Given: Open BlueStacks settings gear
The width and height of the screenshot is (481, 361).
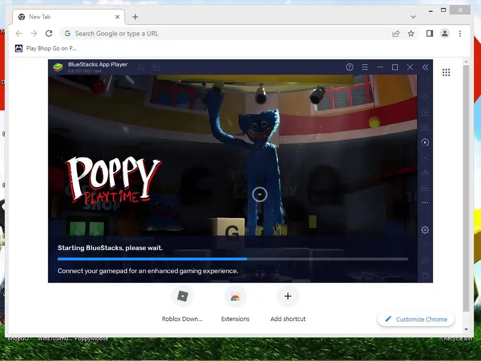Looking at the screenshot, I should click(425, 229).
